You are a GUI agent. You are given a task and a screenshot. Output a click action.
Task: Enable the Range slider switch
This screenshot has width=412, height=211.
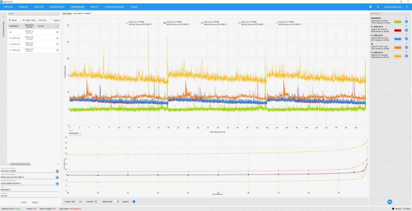click(117, 202)
